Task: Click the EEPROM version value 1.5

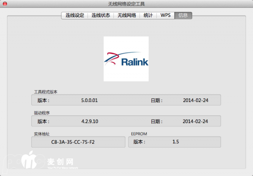Action: click(x=176, y=142)
